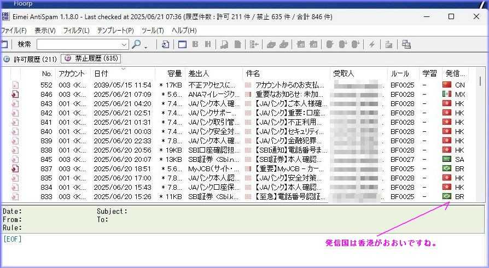Viewport: 489px width, 268px height.
Task: Click the magnifier search icon
Action: tap(136, 45)
